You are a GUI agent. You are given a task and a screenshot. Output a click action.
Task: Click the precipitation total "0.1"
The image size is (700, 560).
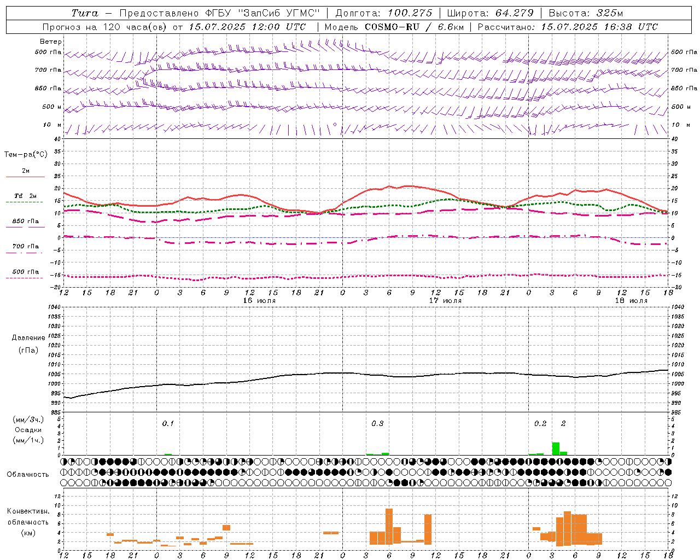(168, 424)
